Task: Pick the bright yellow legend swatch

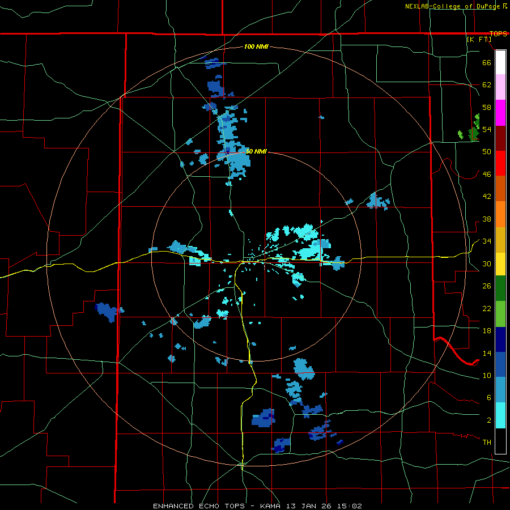Action: click(500, 264)
